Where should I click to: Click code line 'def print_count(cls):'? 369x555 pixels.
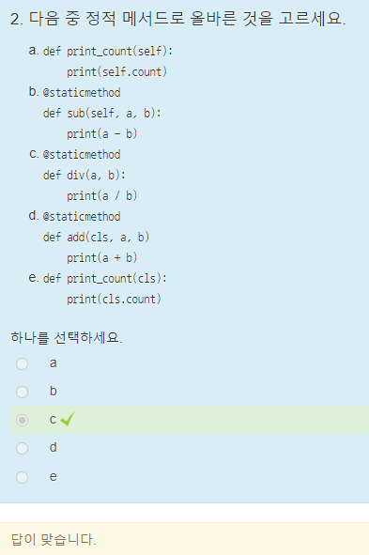click(x=105, y=279)
